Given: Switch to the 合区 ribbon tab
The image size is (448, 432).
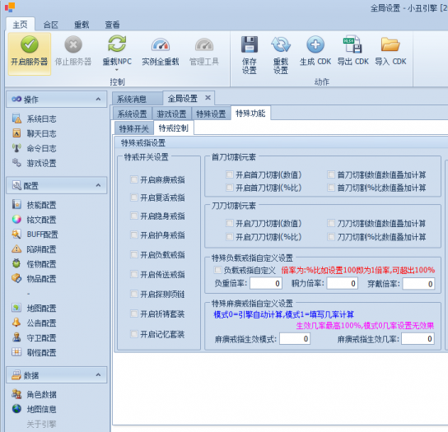Looking at the screenshot, I should [50, 25].
